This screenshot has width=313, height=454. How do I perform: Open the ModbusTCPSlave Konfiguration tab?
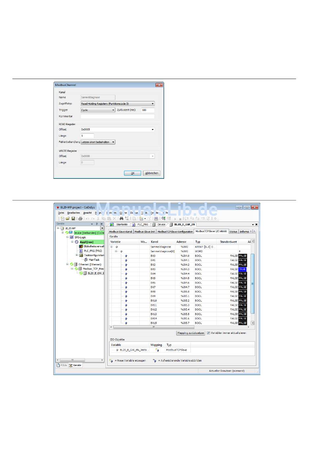click(x=175, y=232)
